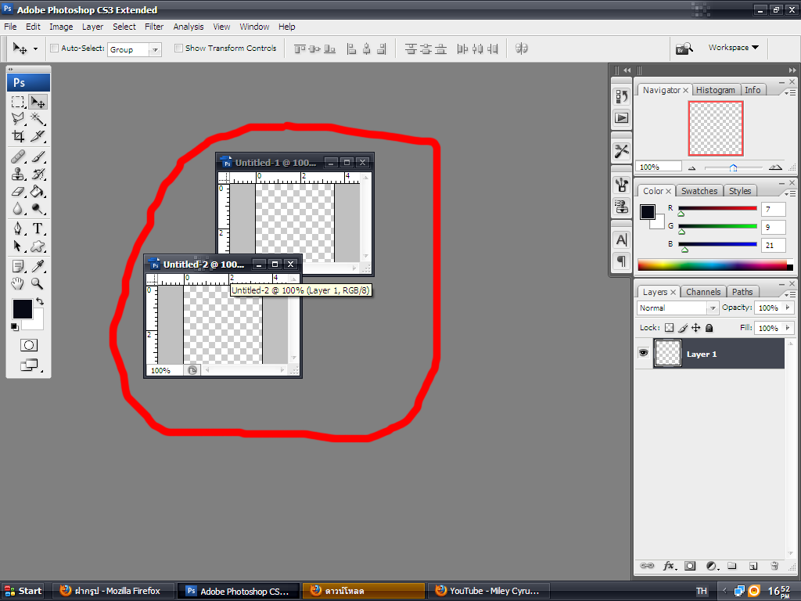The width and height of the screenshot is (801, 601).
Task: Open the Layer menu
Action: [92, 27]
